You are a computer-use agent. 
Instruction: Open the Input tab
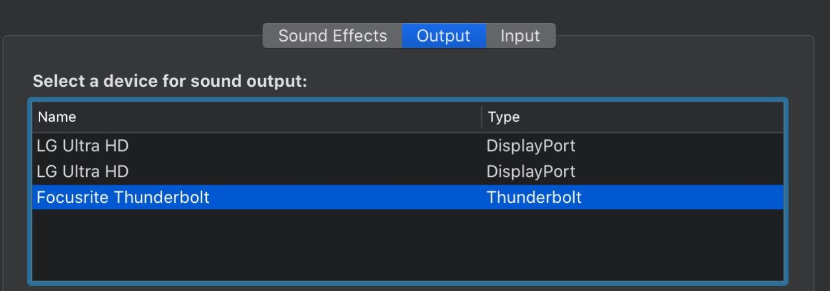(x=520, y=36)
